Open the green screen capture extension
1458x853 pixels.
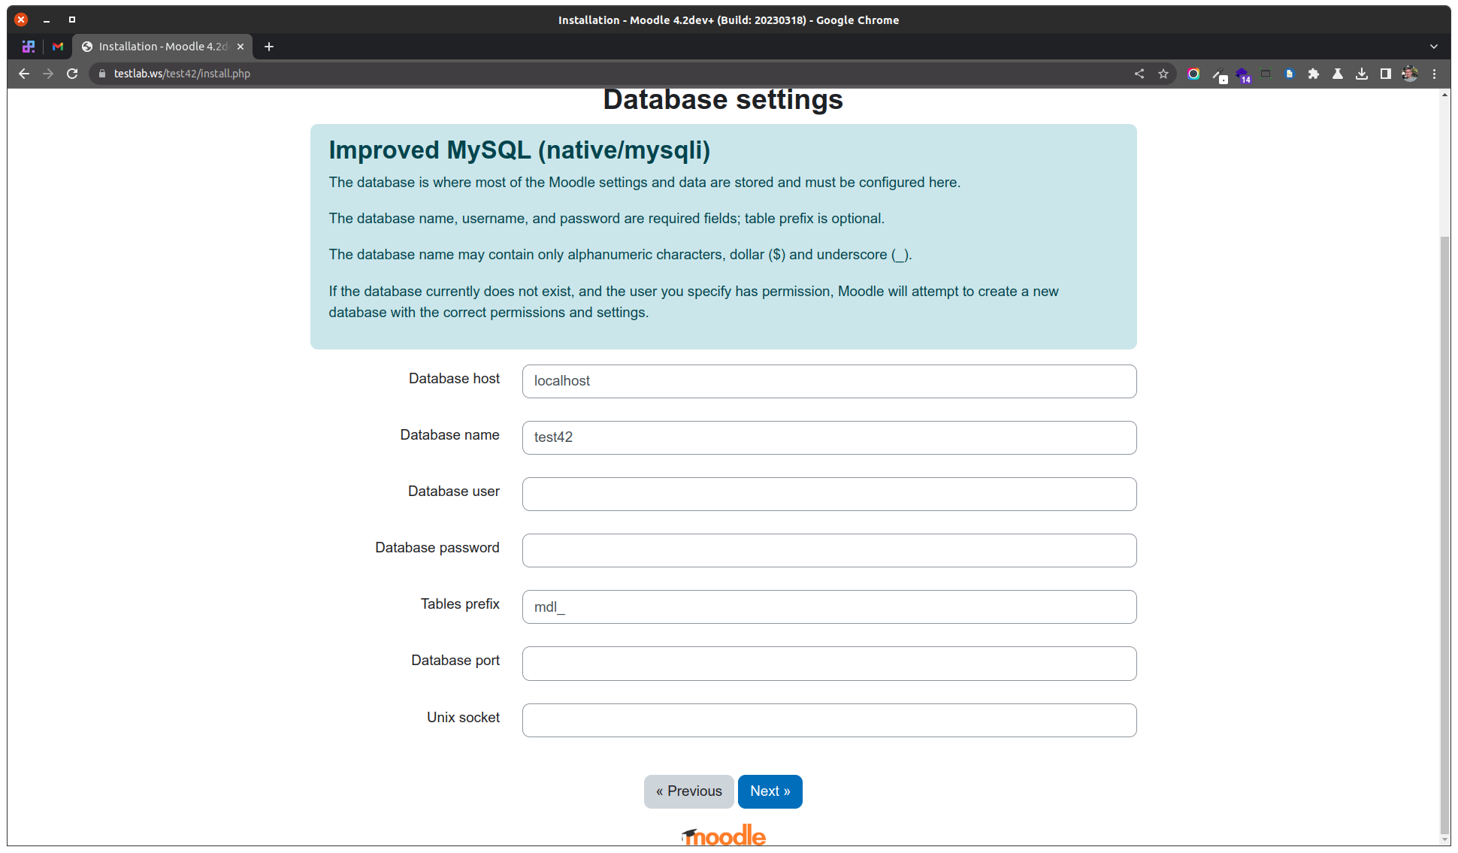(1266, 74)
